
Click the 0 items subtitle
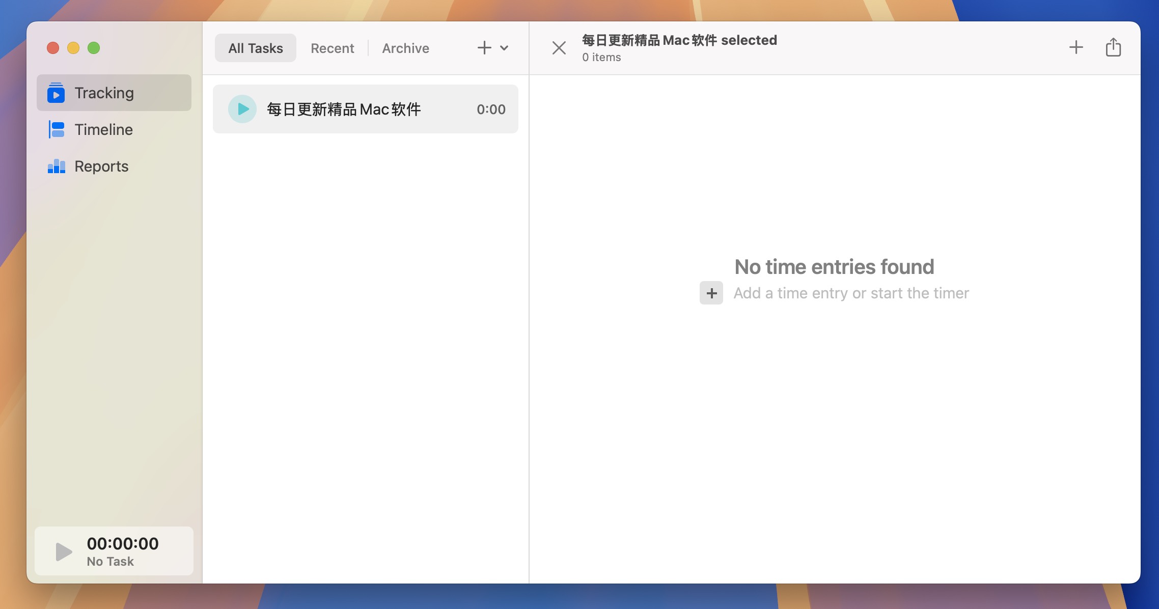pos(601,57)
